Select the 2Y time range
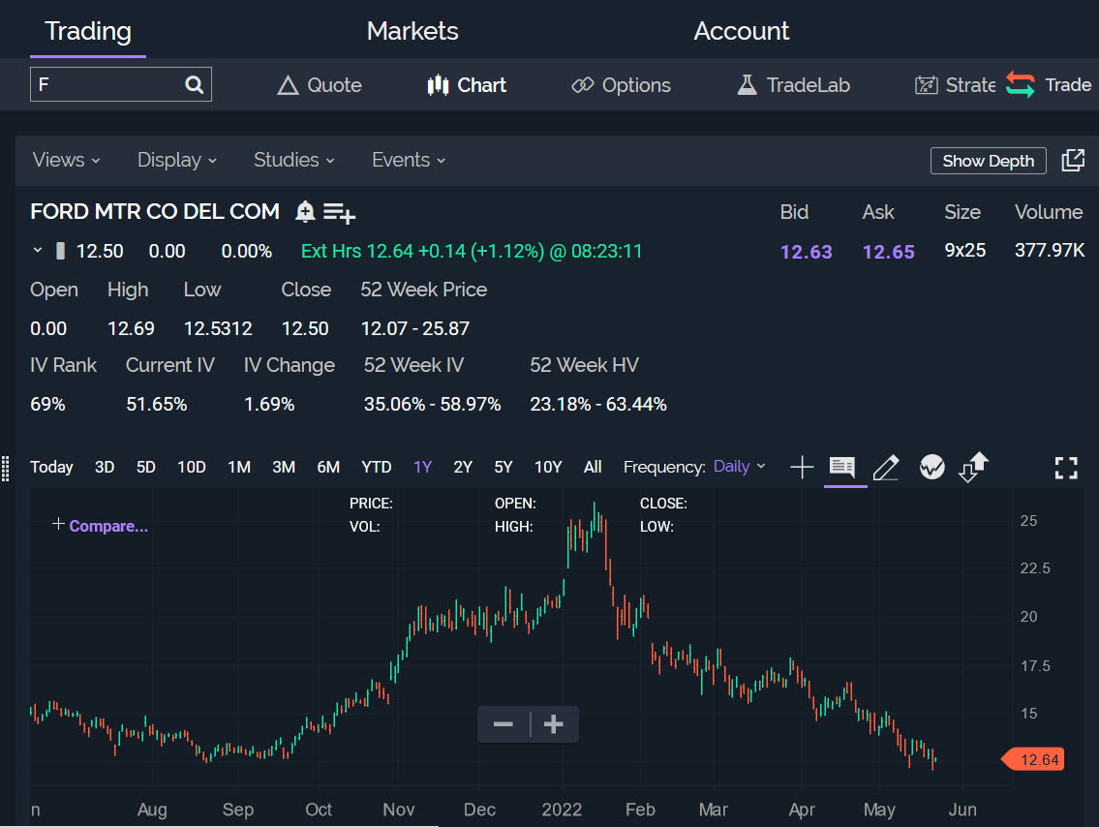Image resolution: width=1099 pixels, height=827 pixels. point(463,467)
